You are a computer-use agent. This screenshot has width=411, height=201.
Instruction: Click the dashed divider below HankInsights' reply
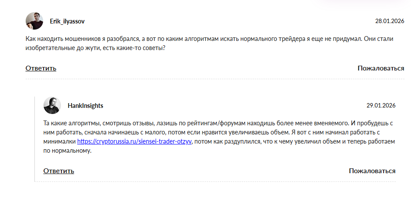pos(219,181)
